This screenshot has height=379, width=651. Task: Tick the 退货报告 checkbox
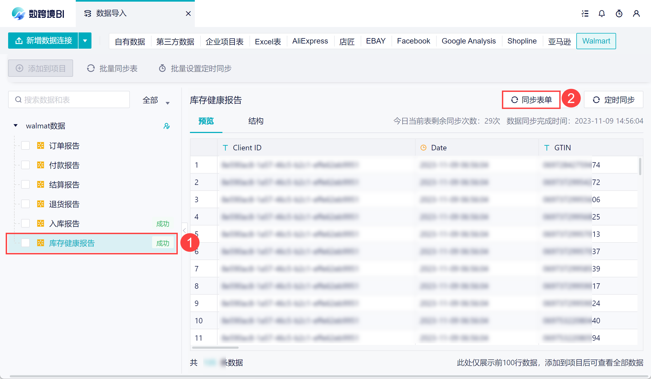click(x=25, y=204)
